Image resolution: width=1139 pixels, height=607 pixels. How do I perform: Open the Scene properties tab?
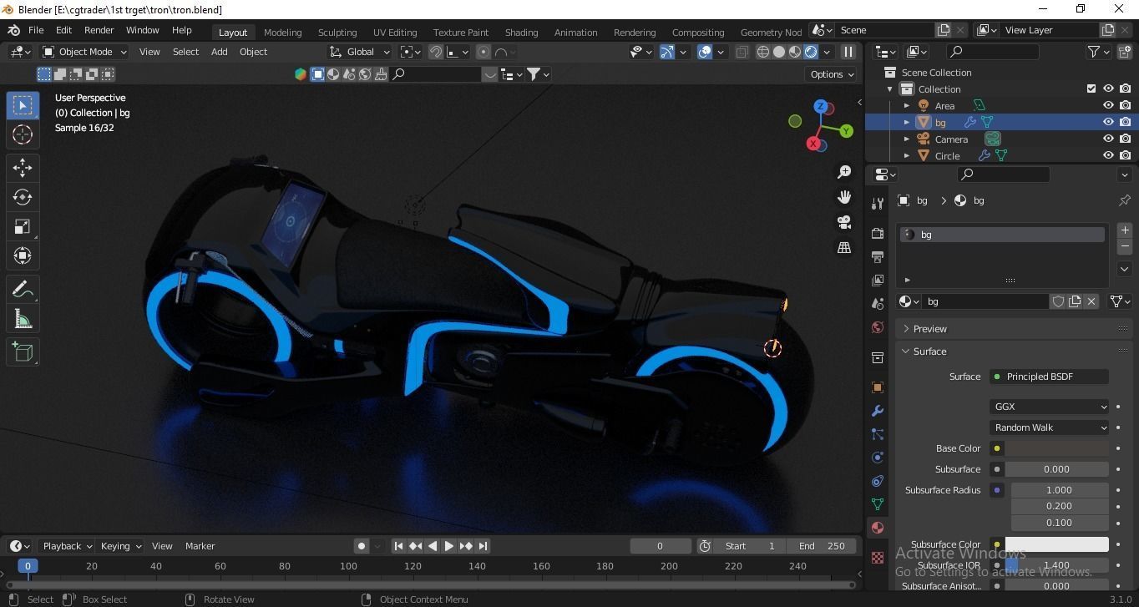877,304
